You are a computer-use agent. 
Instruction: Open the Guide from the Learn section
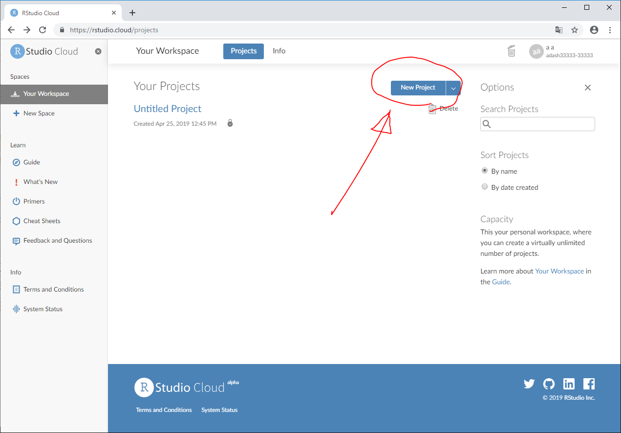(32, 162)
